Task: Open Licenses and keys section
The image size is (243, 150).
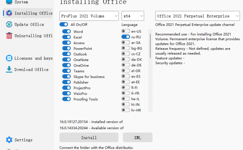Action: point(28,58)
